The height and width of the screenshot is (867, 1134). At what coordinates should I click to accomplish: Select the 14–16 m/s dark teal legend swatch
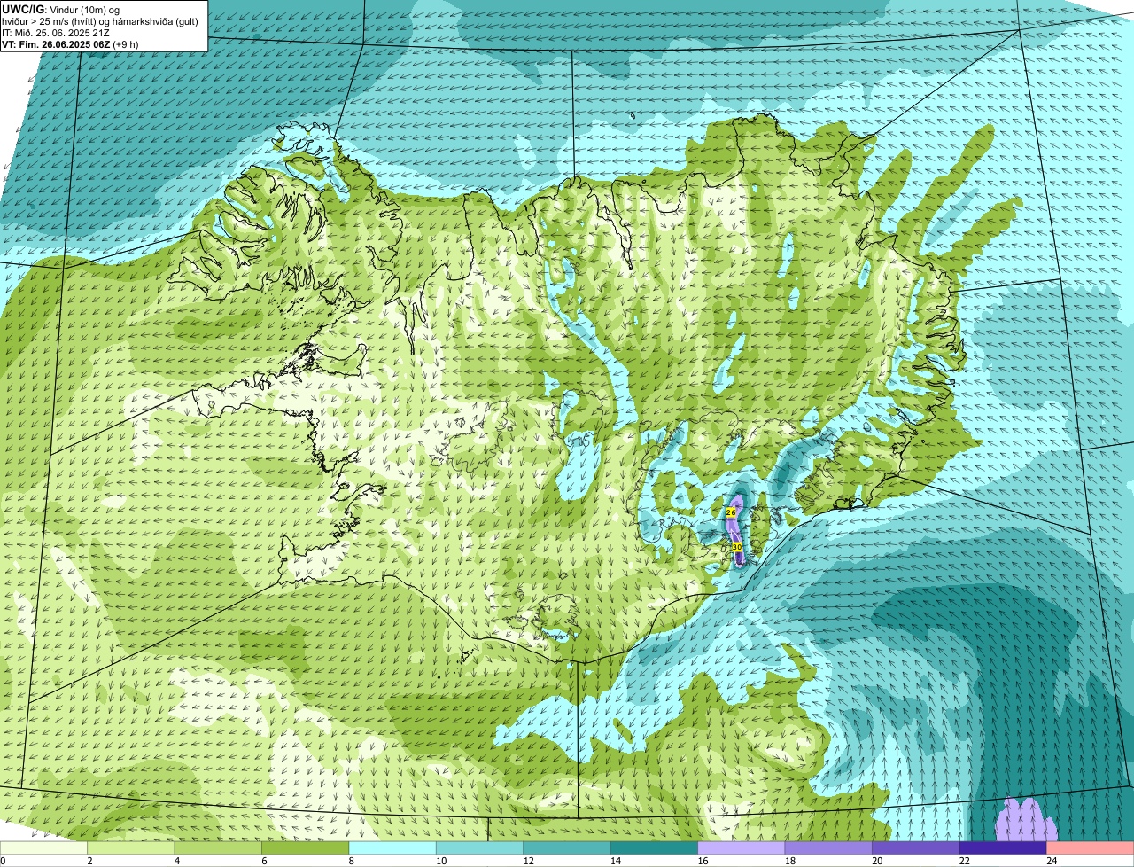654,848
